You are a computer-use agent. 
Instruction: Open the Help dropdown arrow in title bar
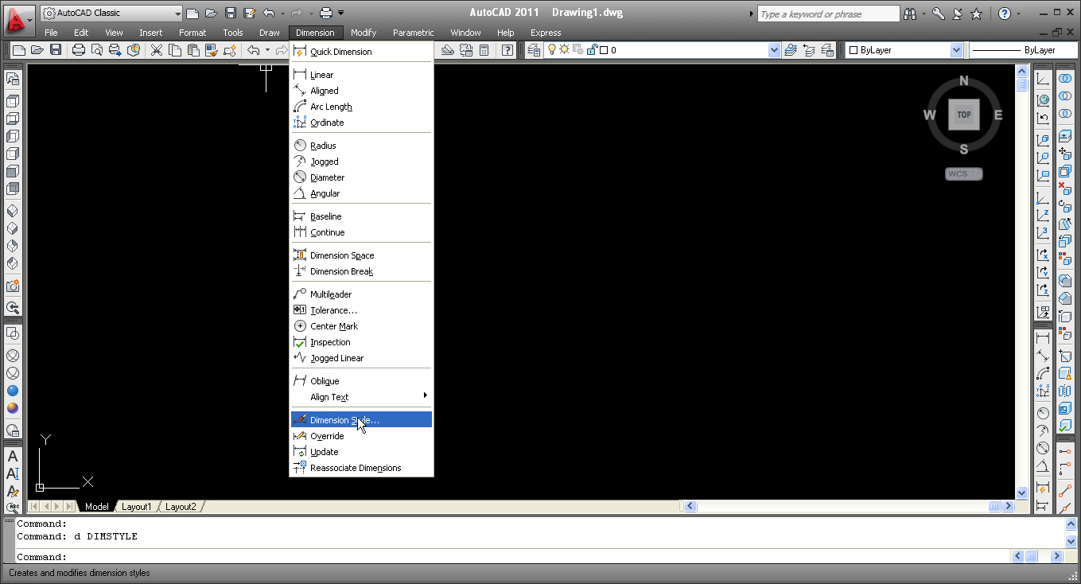click(x=1021, y=14)
